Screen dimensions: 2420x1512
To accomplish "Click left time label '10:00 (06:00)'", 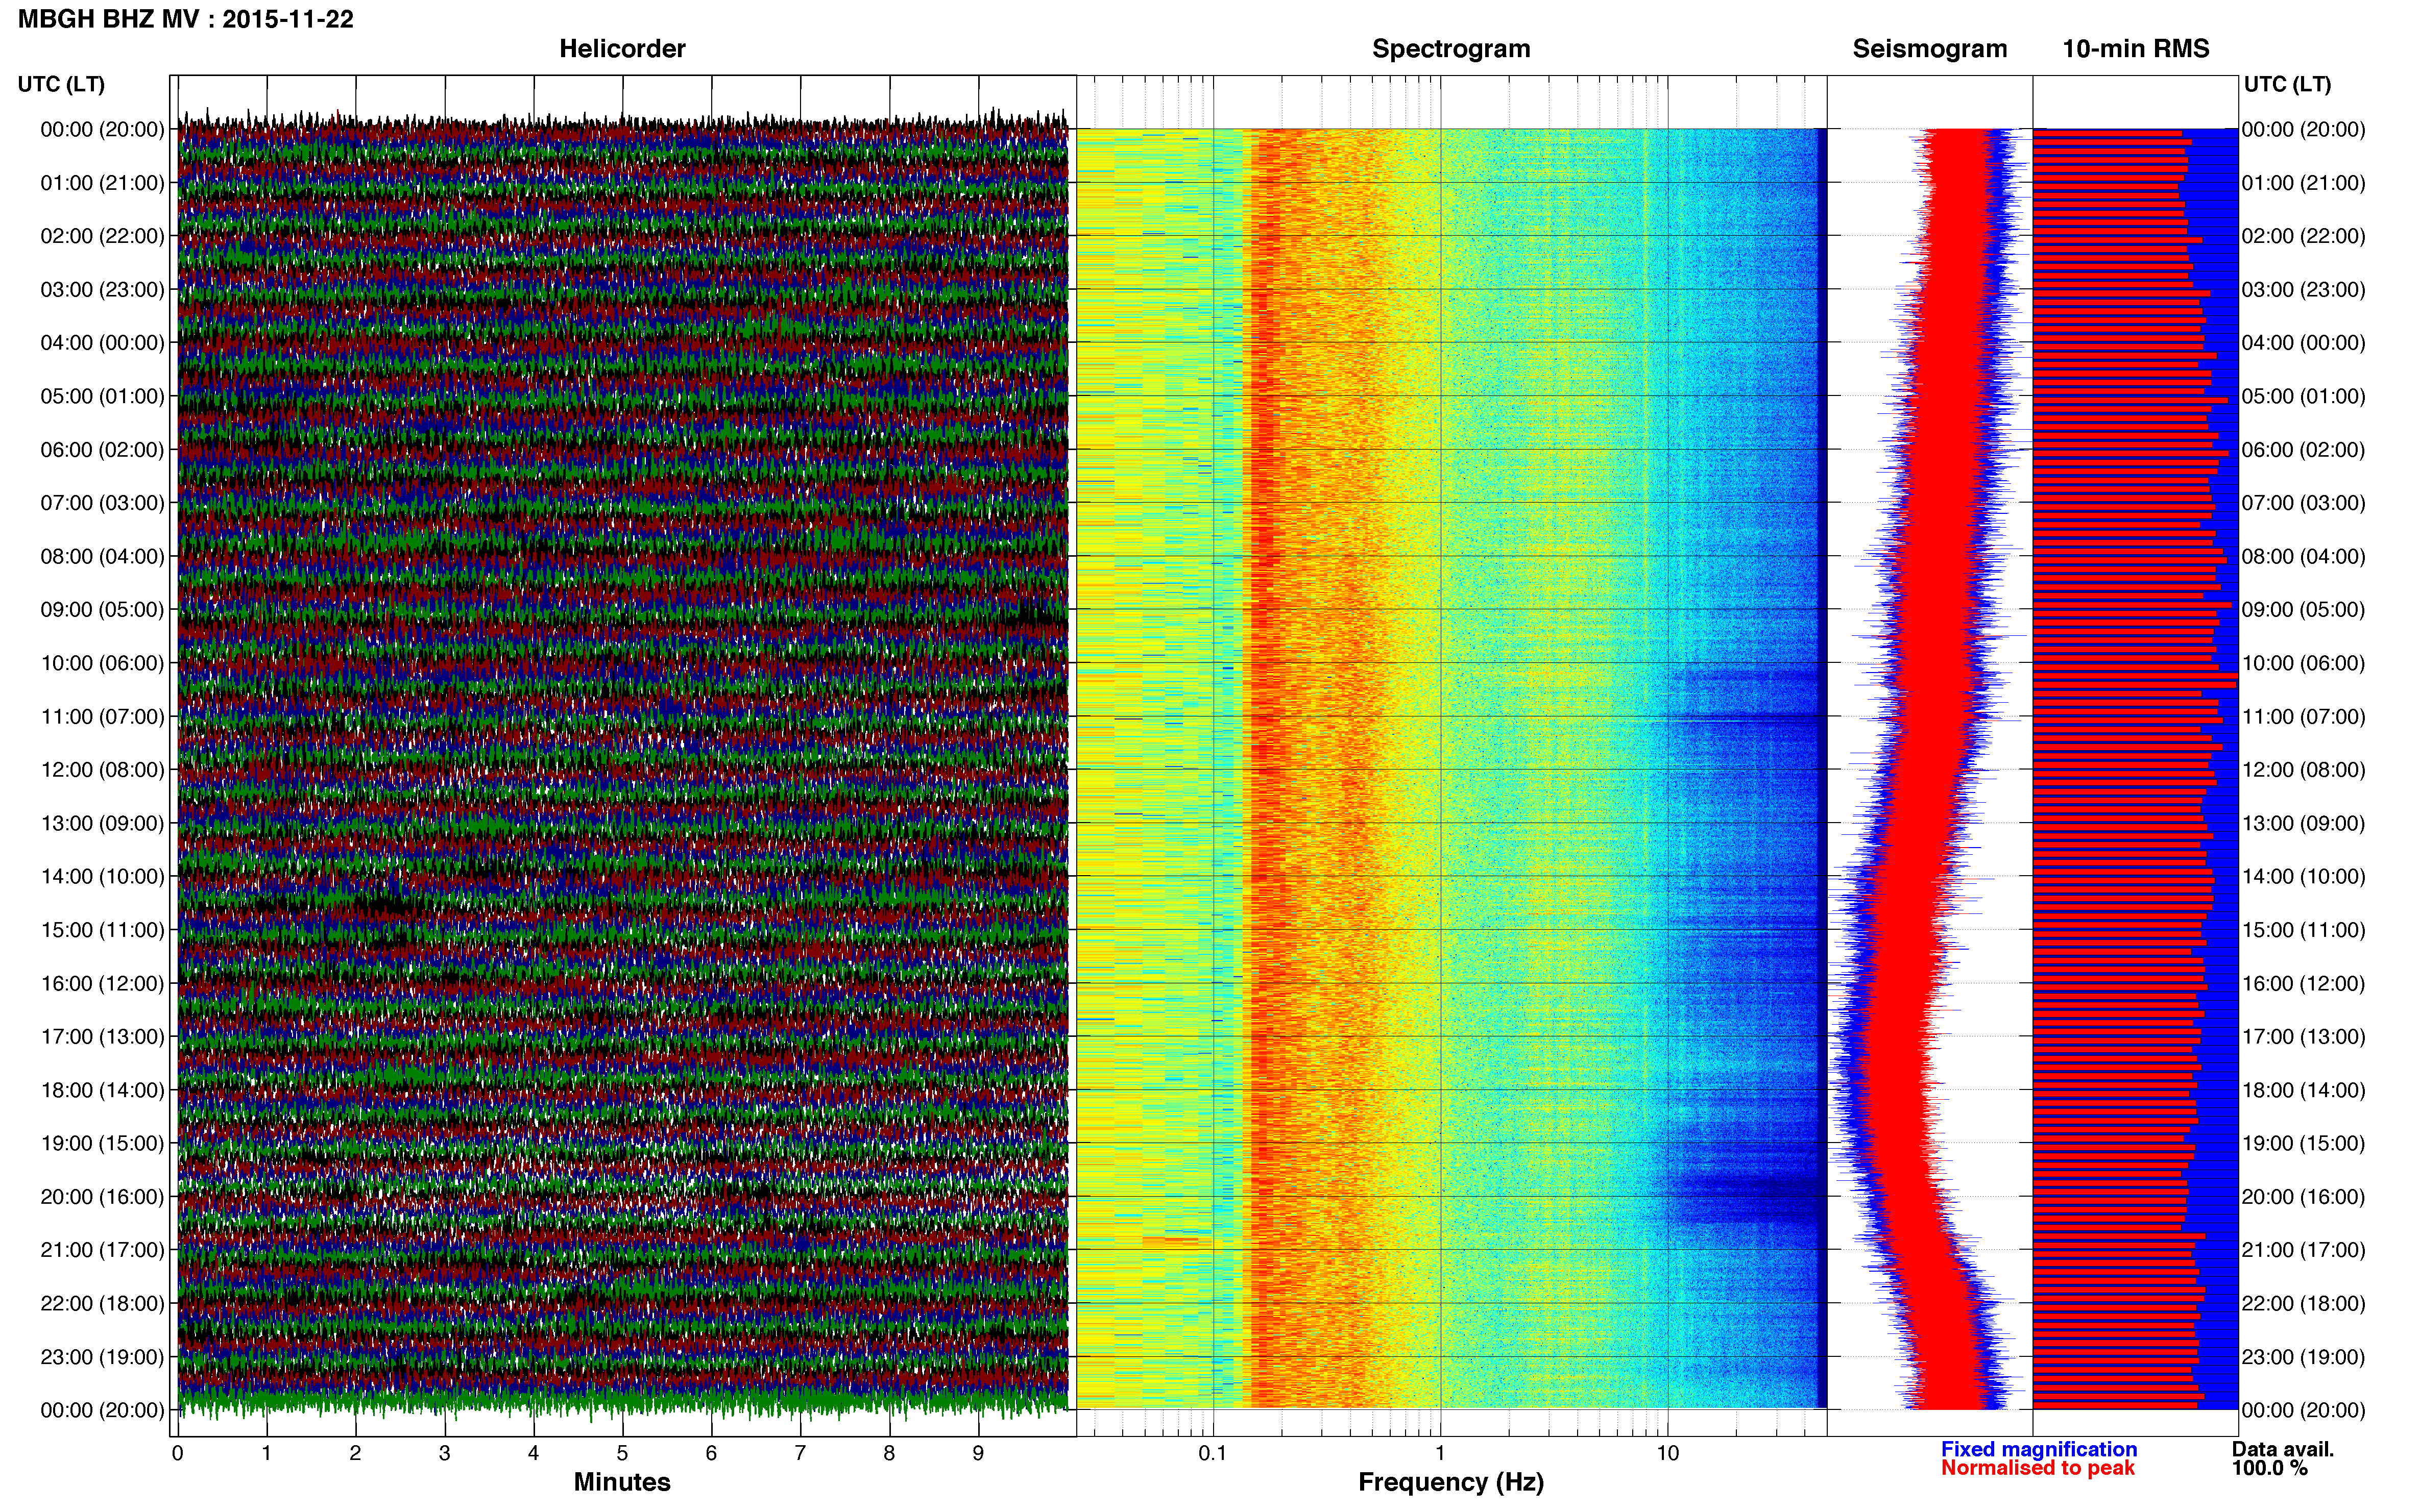I will (102, 663).
